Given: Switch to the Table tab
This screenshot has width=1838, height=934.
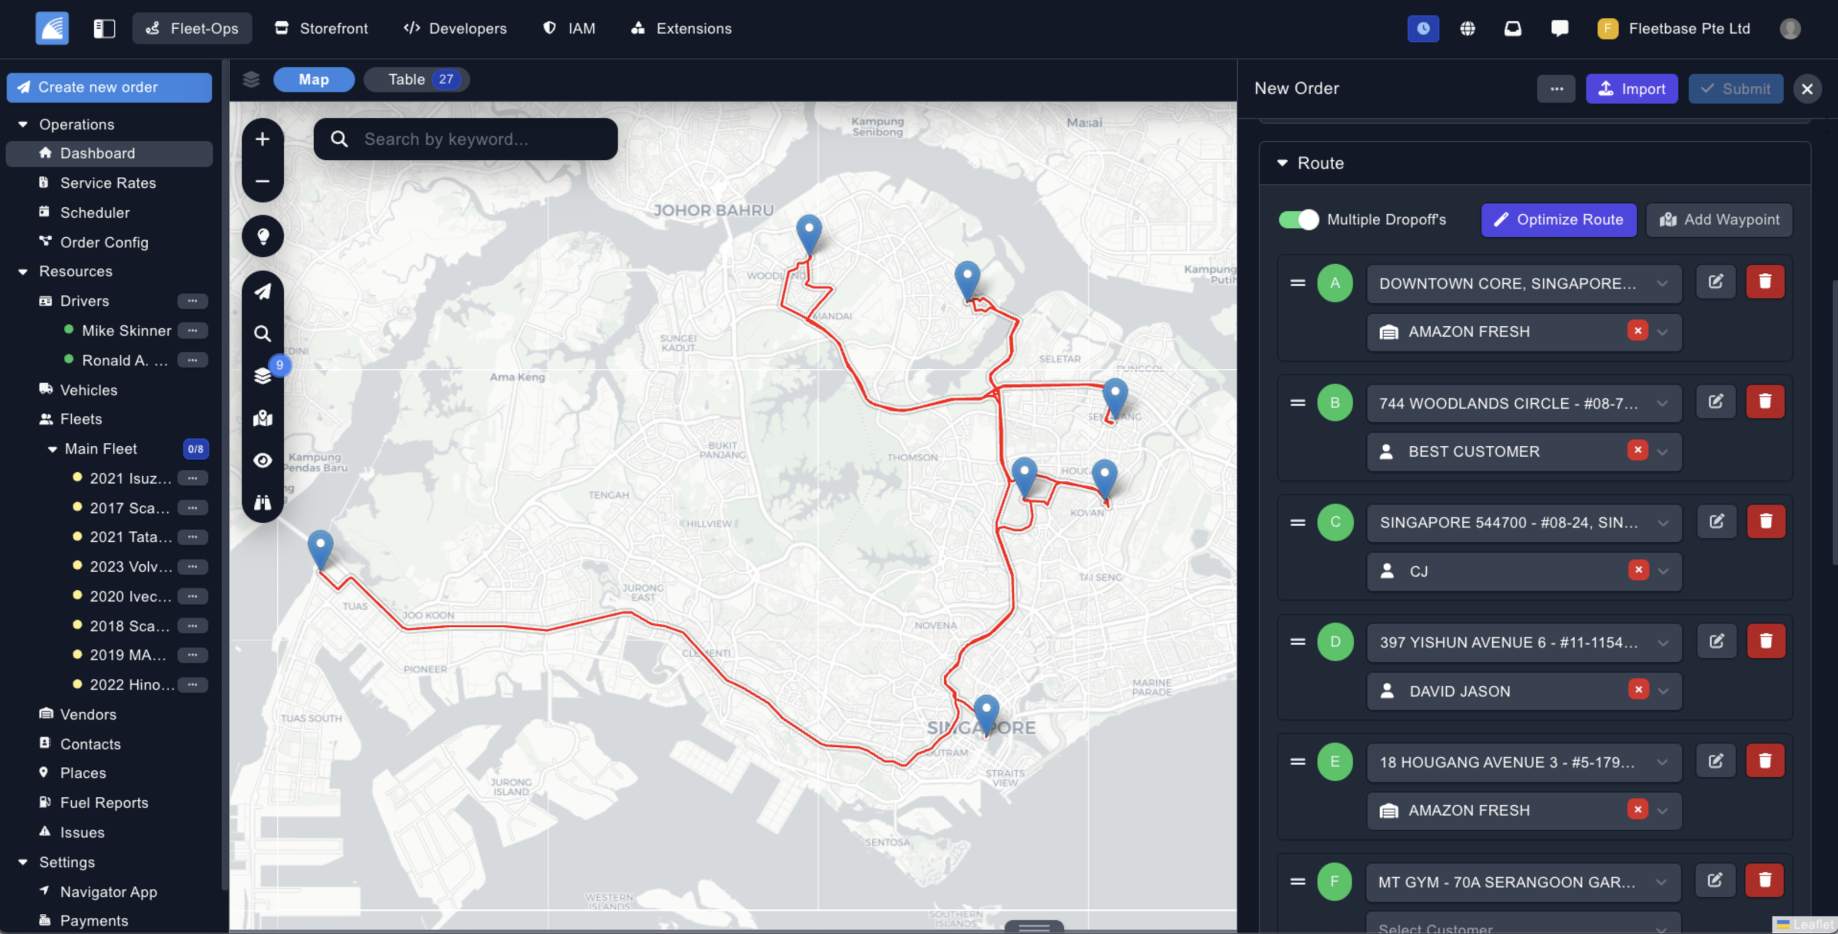Looking at the screenshot, I should click(416, 79).
